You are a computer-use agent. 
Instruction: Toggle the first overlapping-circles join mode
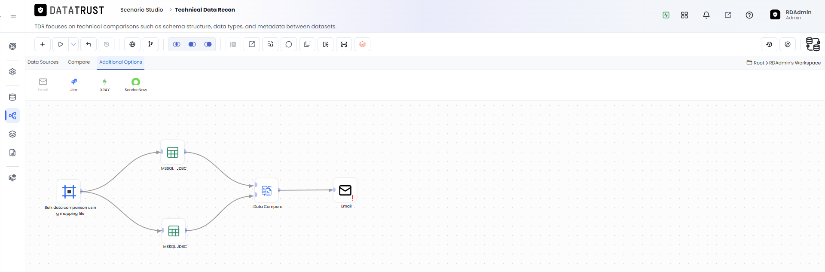177,44
